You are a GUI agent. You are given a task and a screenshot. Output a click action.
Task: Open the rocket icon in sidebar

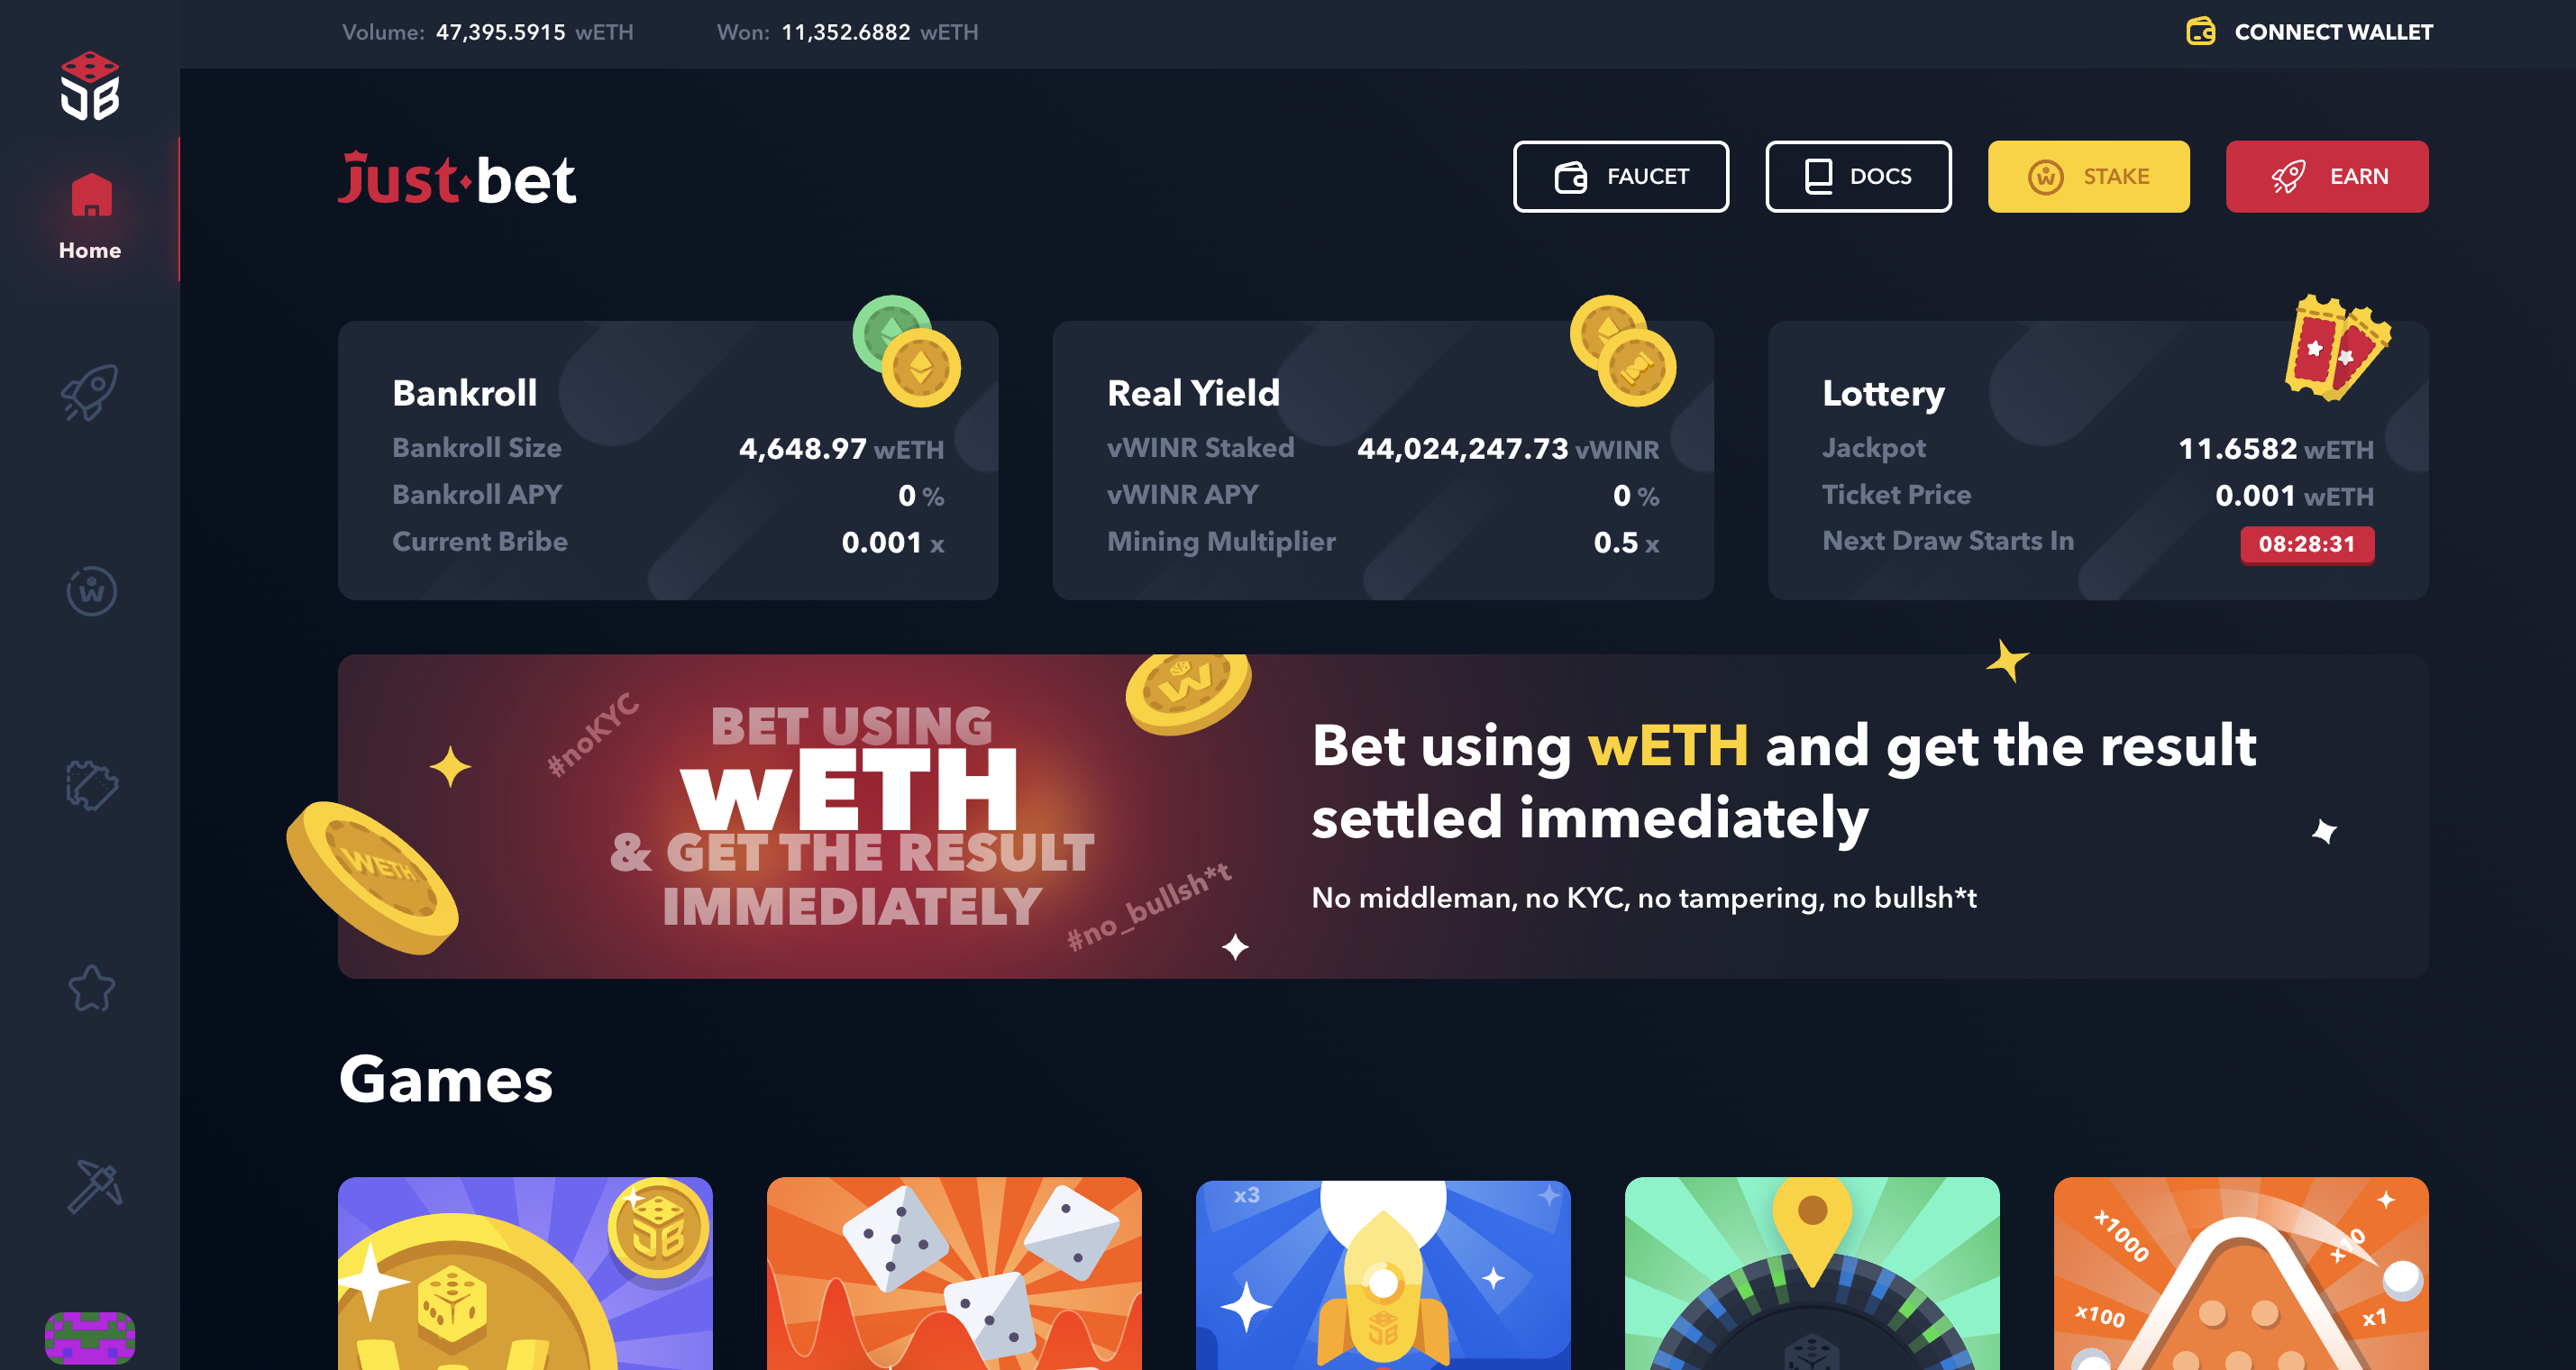click(90, 392)
